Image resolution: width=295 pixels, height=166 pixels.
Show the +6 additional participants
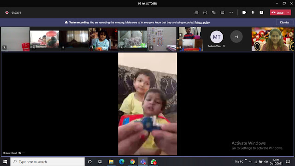tap(236, 37)
